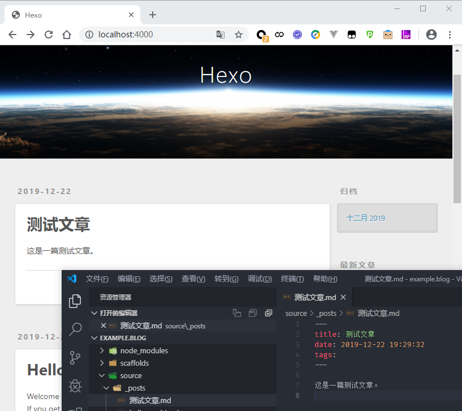Click the Google Translate icon in address bar

(221, 35)
